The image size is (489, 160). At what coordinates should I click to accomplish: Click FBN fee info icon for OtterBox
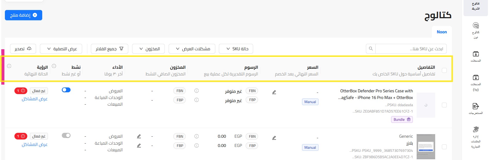[x=196, y=91]
